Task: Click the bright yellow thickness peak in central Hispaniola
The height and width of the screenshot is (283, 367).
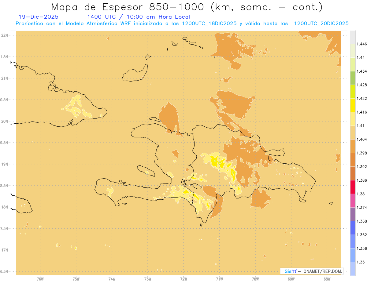Action: [x=215, y=160]
